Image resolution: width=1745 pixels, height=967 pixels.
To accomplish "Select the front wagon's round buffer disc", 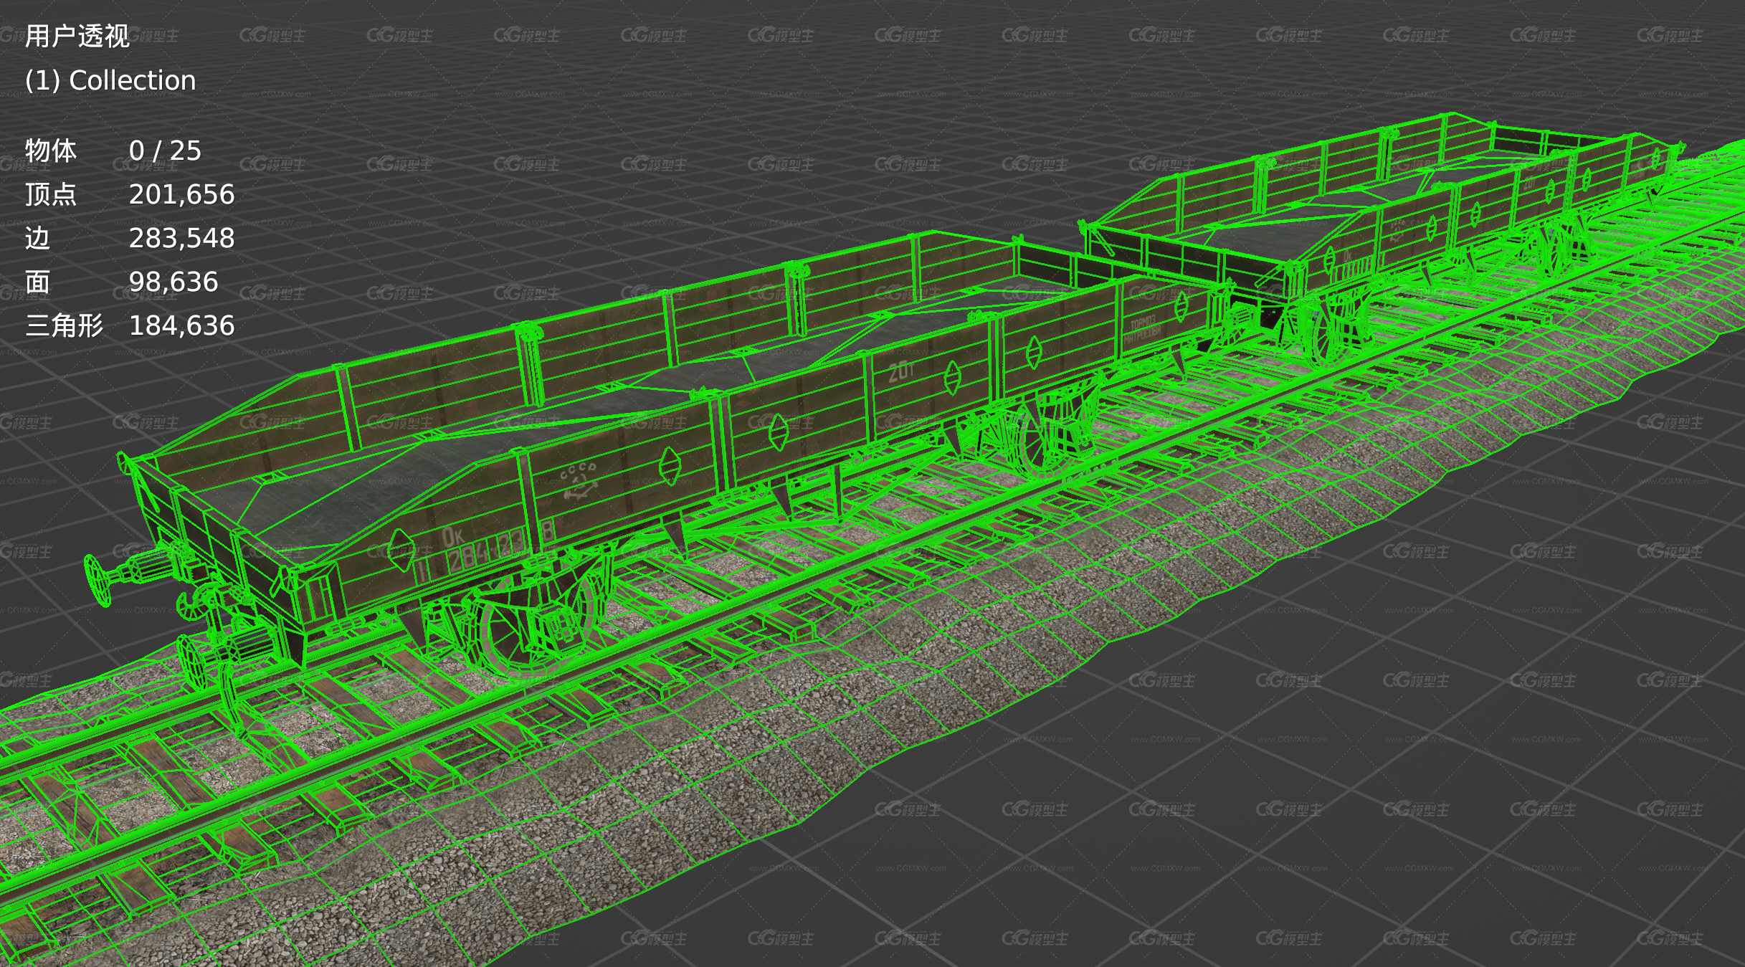I will tap(98, 579).
